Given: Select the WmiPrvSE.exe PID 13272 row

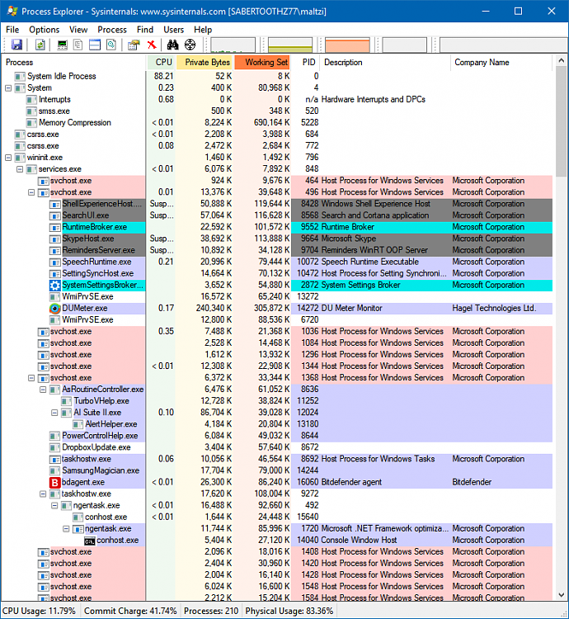Looking at the screenshot, I should 277,297.
